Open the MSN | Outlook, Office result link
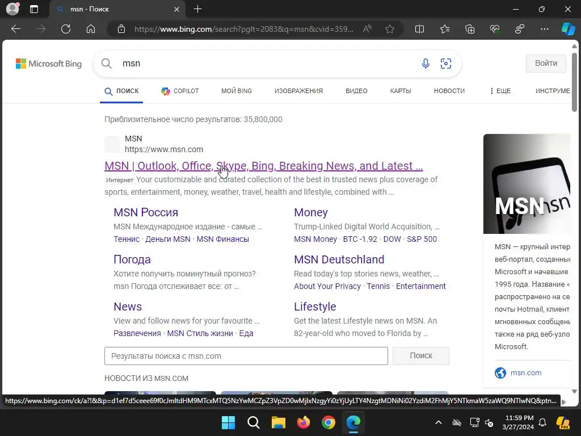The image size is (581, 436). [x=263, y=166]
